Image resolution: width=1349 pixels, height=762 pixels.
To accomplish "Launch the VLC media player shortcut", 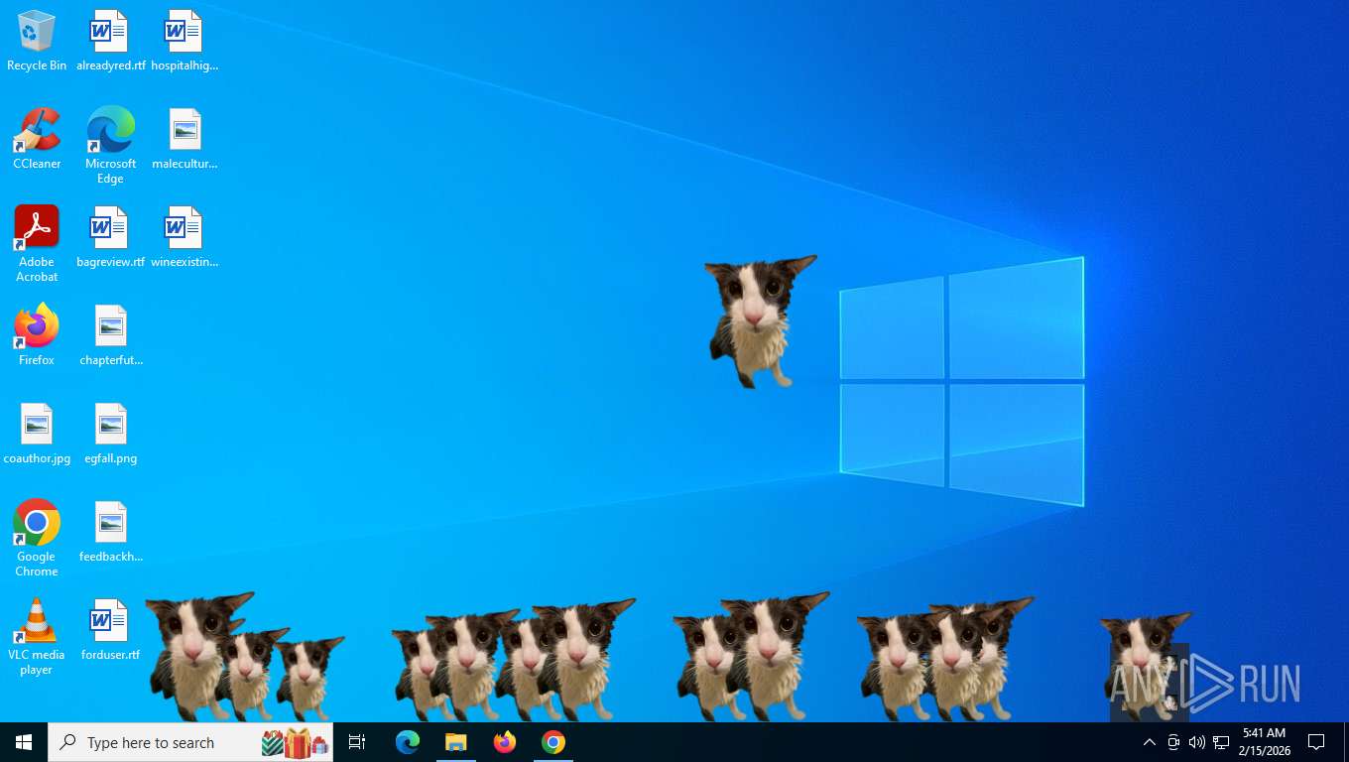I will [x=37, y=637].
